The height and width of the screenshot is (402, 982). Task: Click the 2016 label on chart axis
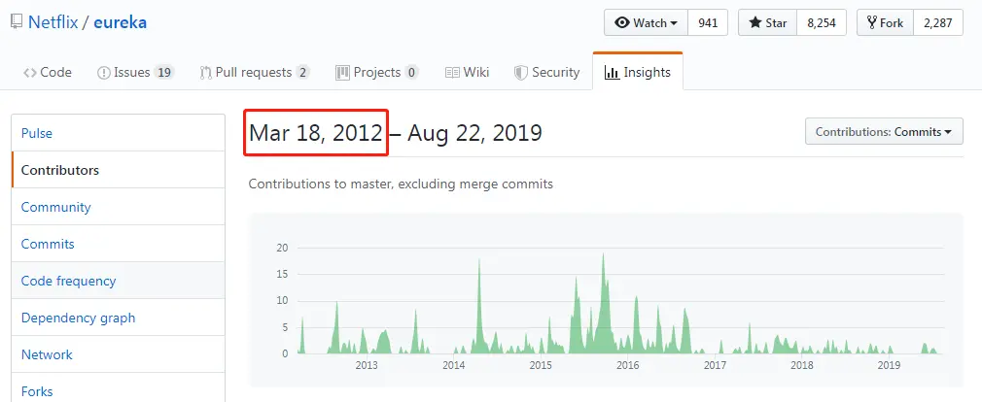click(x=627, y=365)
